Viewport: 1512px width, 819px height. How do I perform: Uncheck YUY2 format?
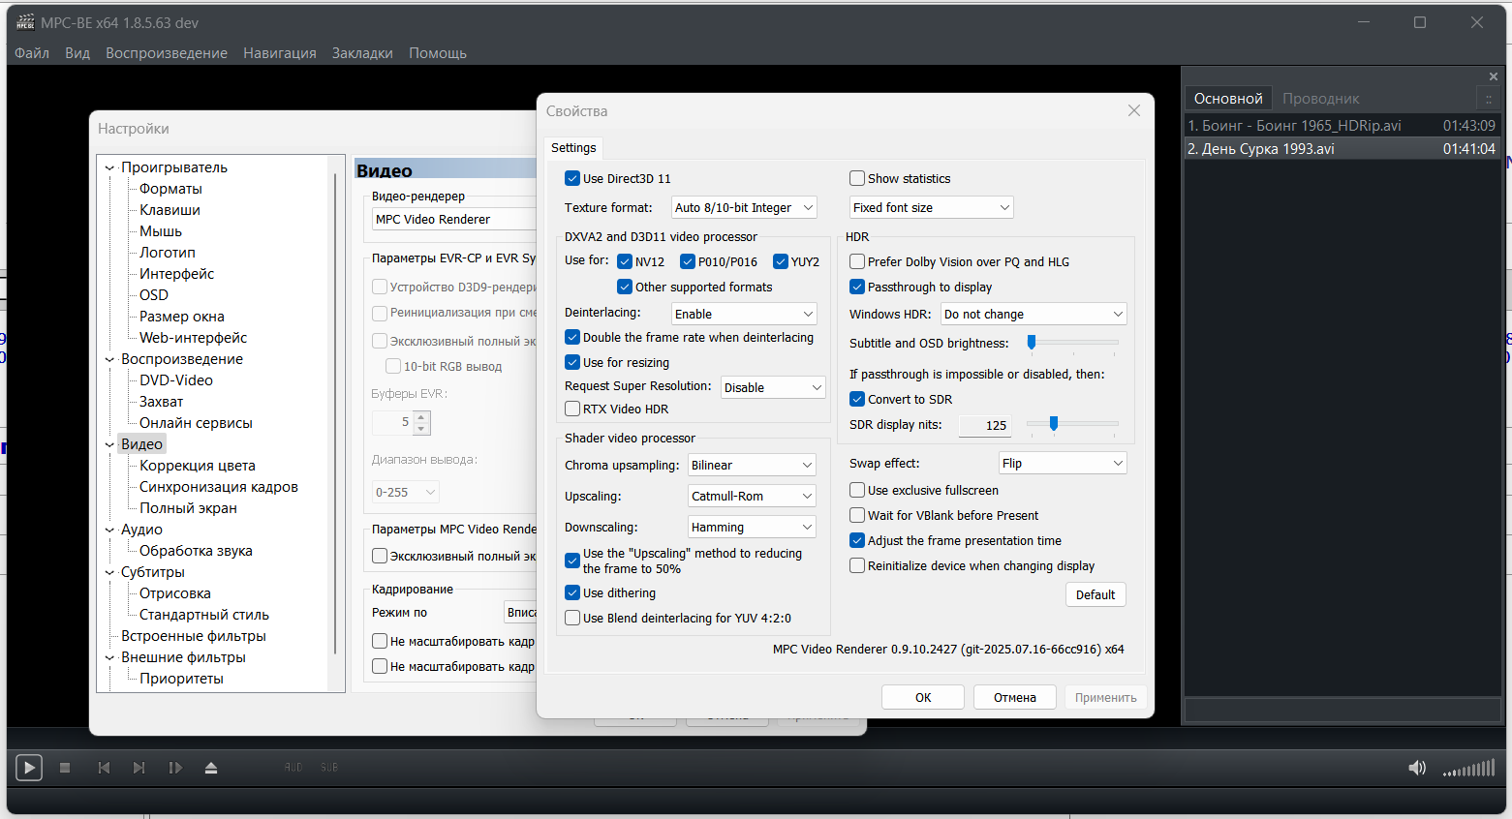(781, 261)
